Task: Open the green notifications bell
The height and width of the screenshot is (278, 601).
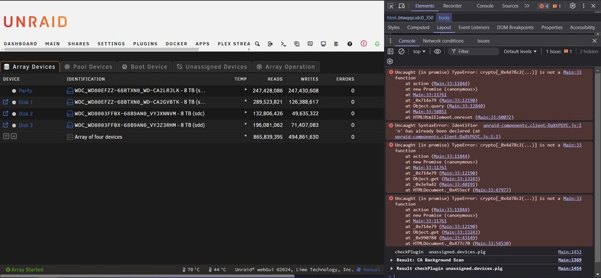Action: tap(377, 44)
